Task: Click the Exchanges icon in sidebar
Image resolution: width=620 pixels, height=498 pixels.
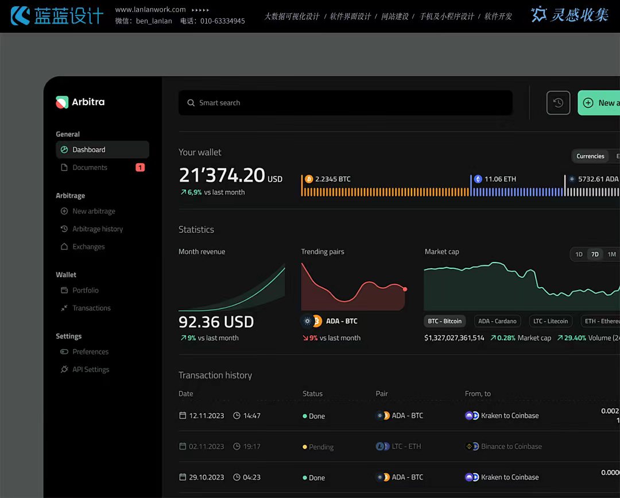Action: (x=64, y=246)
